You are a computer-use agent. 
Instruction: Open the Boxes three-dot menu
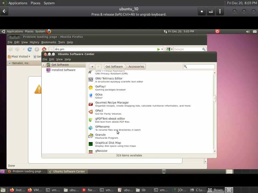220,12
